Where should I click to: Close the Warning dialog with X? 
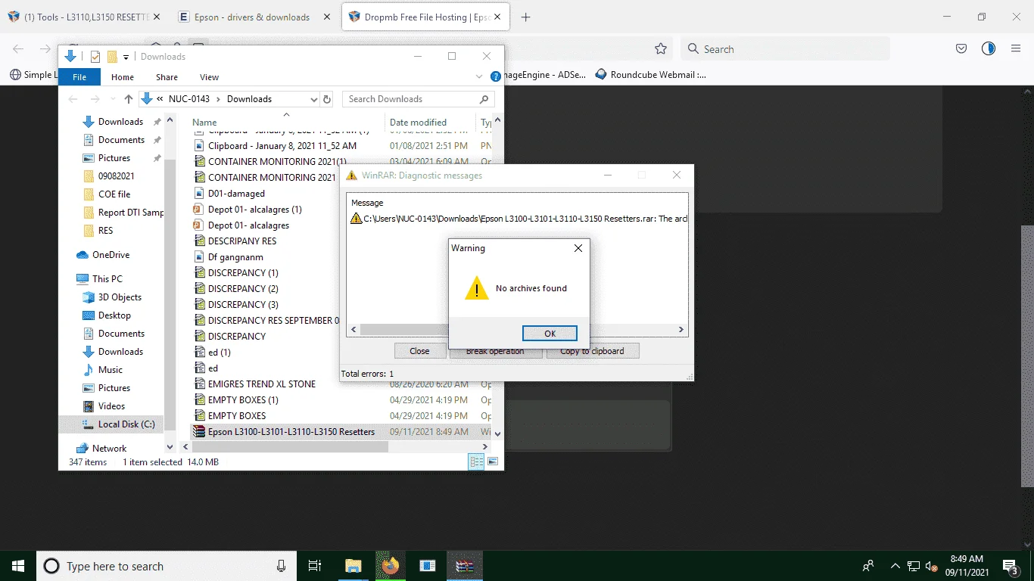click(578, 248)
